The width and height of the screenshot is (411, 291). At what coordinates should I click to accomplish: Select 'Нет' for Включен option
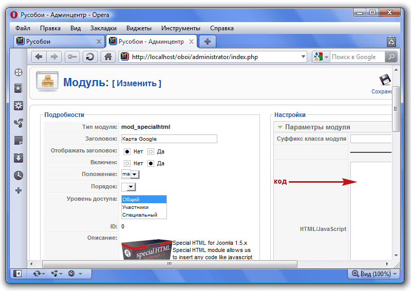tap(127, 163)
